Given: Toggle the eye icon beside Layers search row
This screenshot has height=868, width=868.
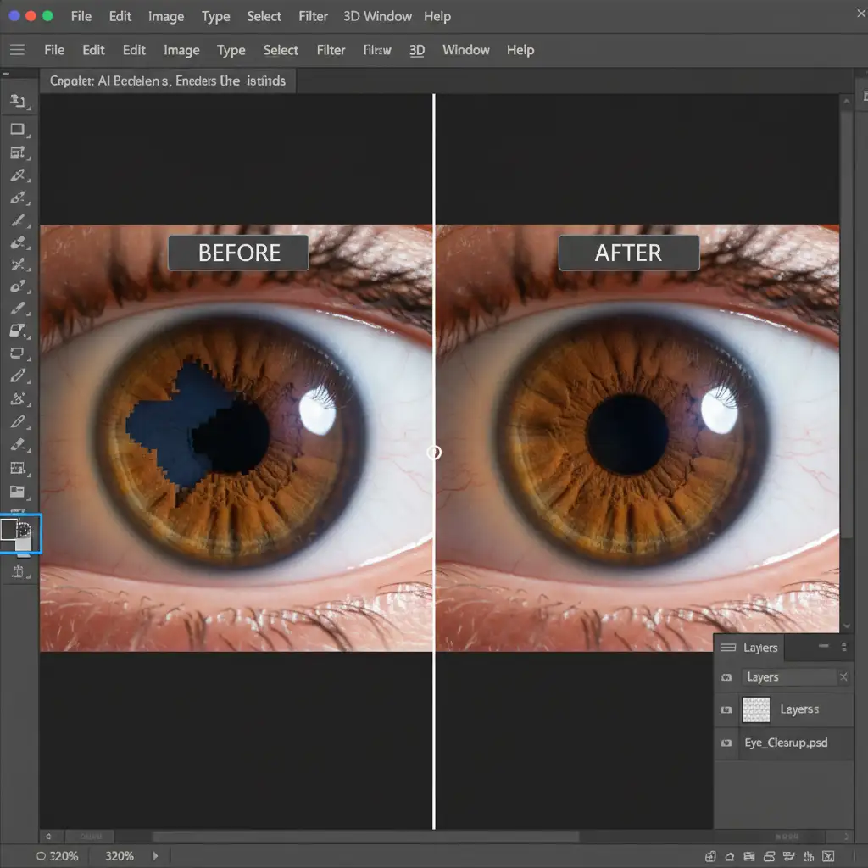Looking at the screenshot, I should pos(726,677).
